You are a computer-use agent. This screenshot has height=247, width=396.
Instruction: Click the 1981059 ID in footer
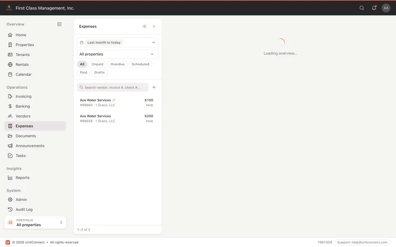pos(325,242)
